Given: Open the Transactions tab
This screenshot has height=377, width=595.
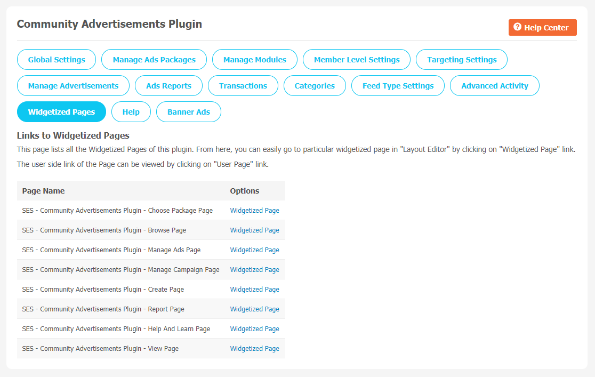Looking at the screenshot, I should coord(243,86).
